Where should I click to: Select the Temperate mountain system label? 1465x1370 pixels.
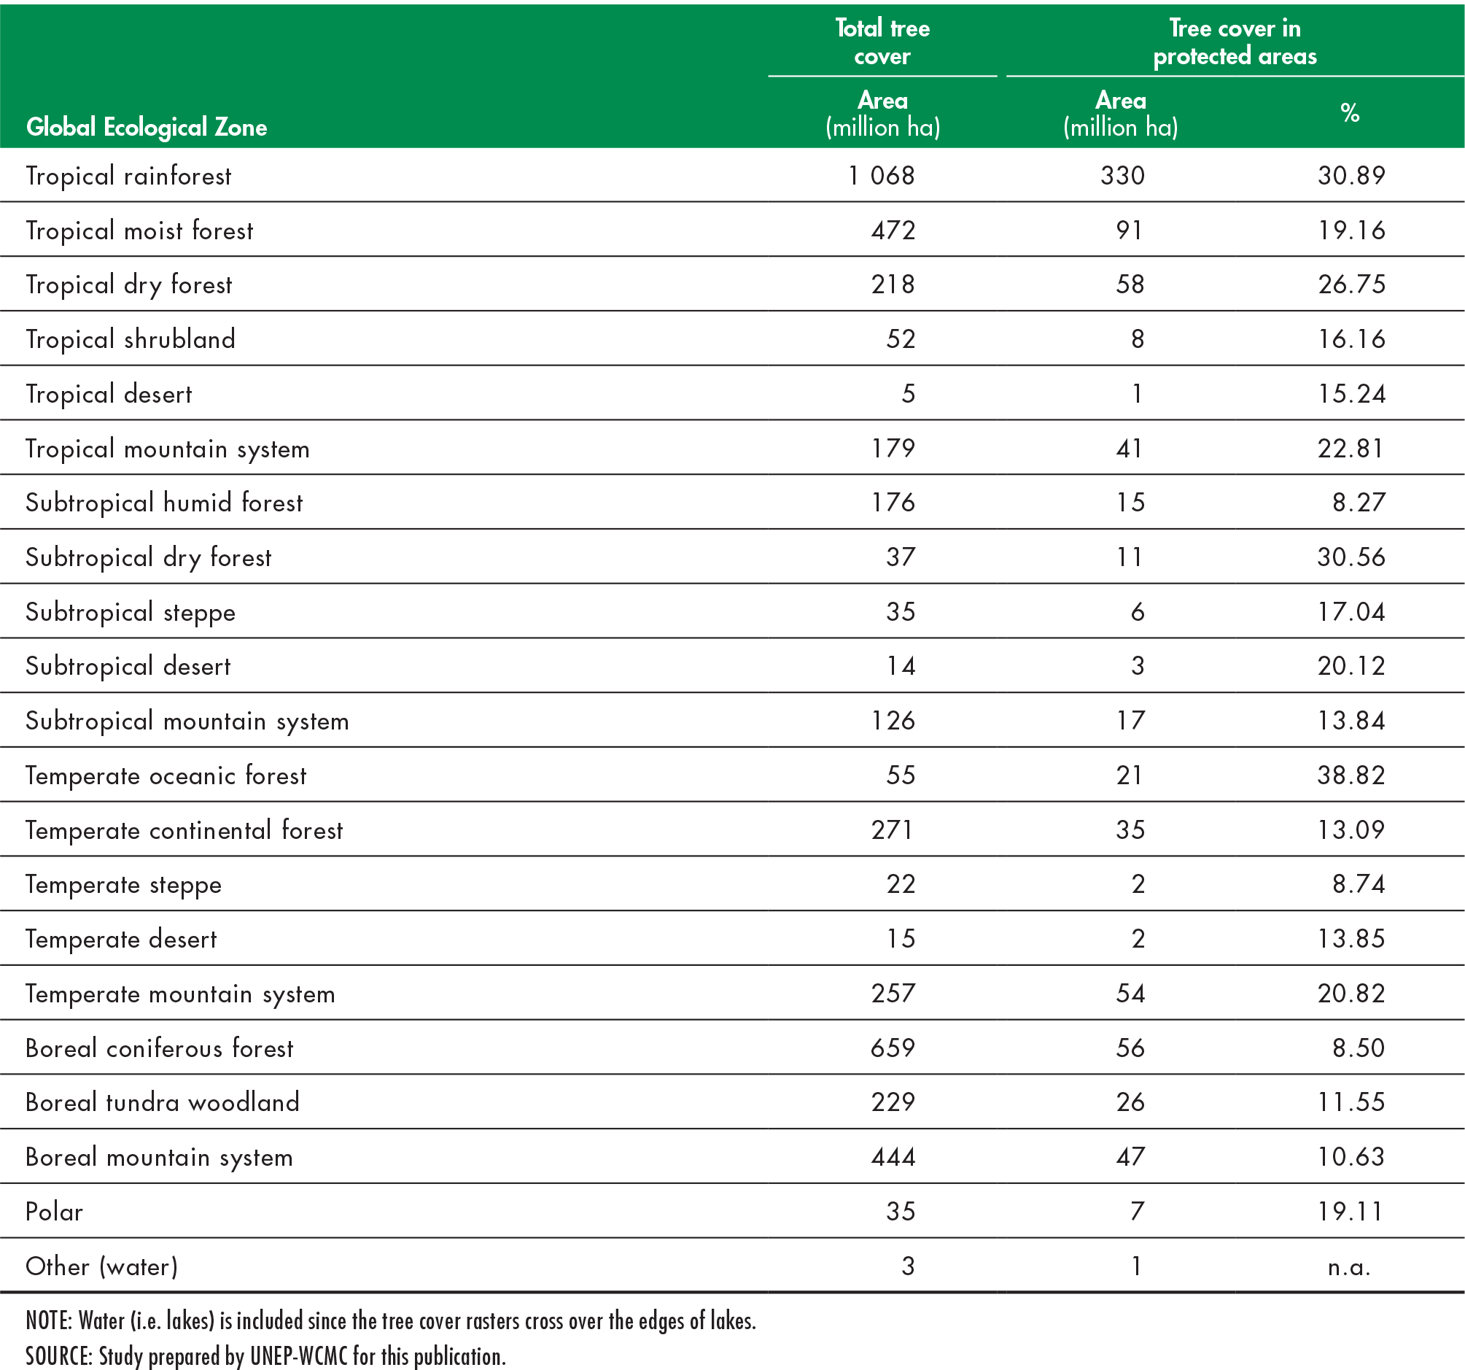[x=180, y=994]
